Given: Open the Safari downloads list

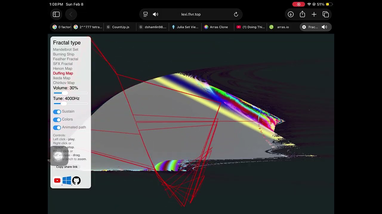Looking at the screenshot, I should (291, 14).
